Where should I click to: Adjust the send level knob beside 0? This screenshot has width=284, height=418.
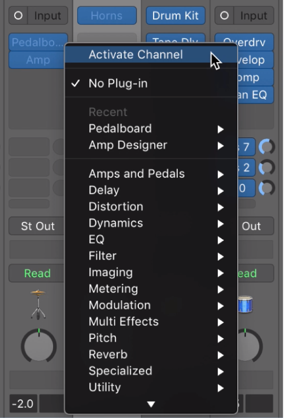(x=266, y=188)
